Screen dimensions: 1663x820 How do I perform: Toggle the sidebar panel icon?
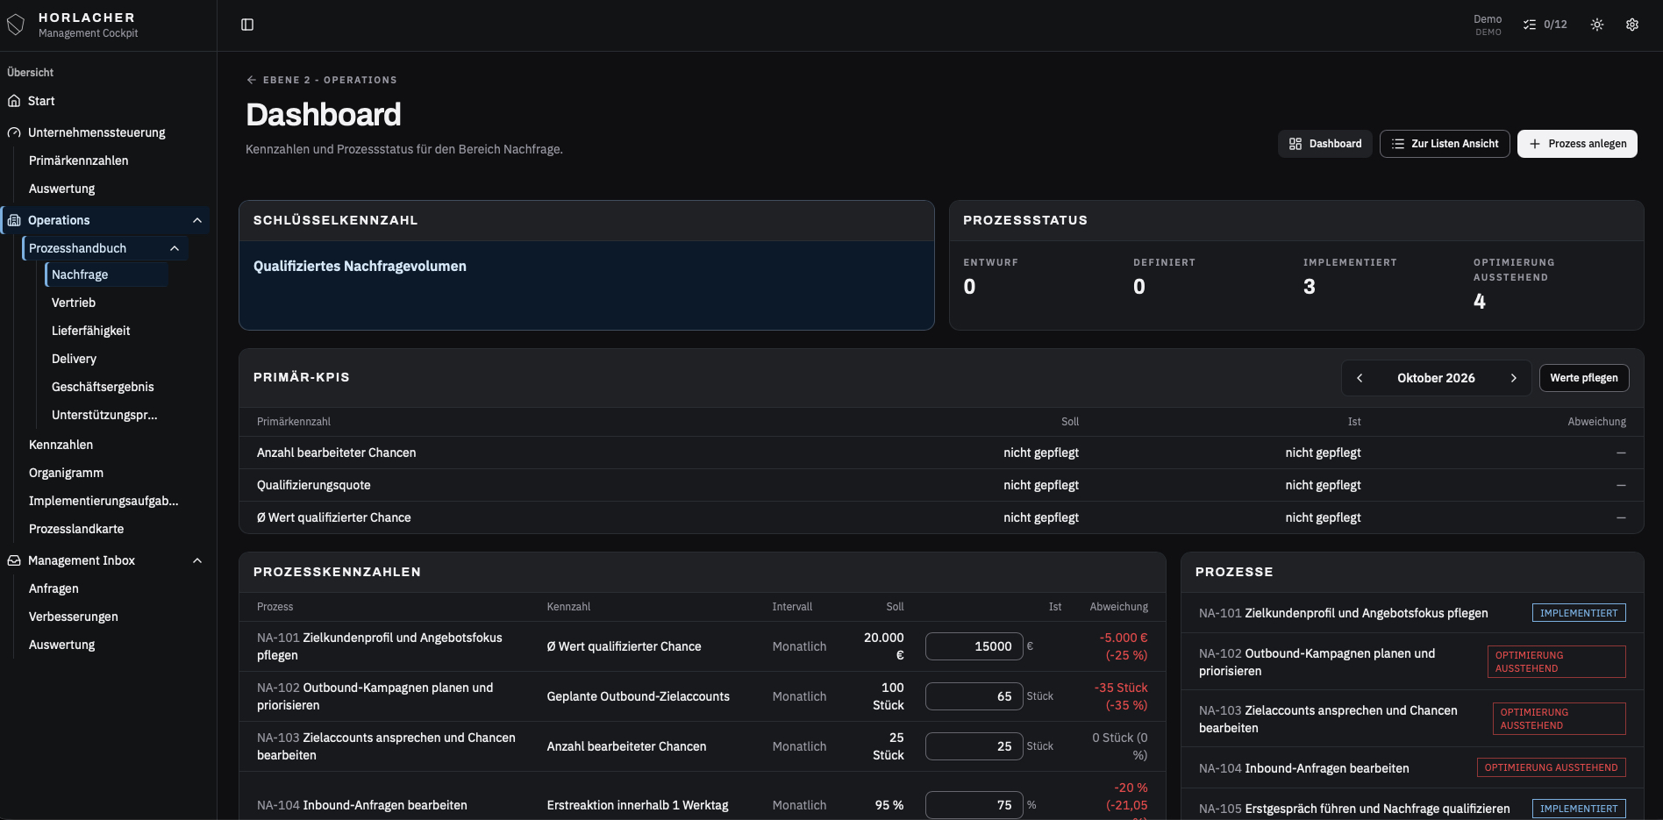[247, 25]
